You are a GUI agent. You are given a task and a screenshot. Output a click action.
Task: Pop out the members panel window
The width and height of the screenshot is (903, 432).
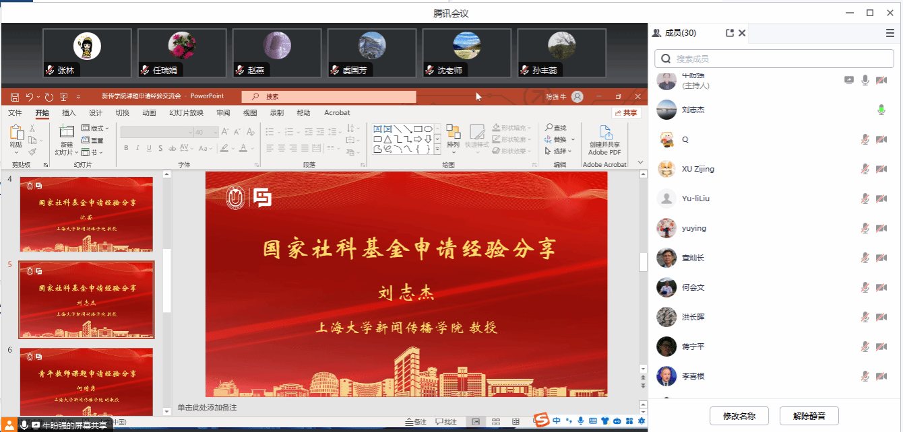click(x=729, y=33)
